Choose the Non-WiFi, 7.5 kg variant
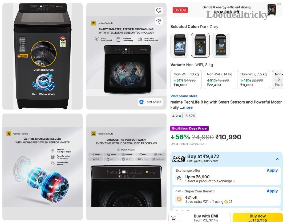This screenshot has width=283, height=222. tap(253, 80)
